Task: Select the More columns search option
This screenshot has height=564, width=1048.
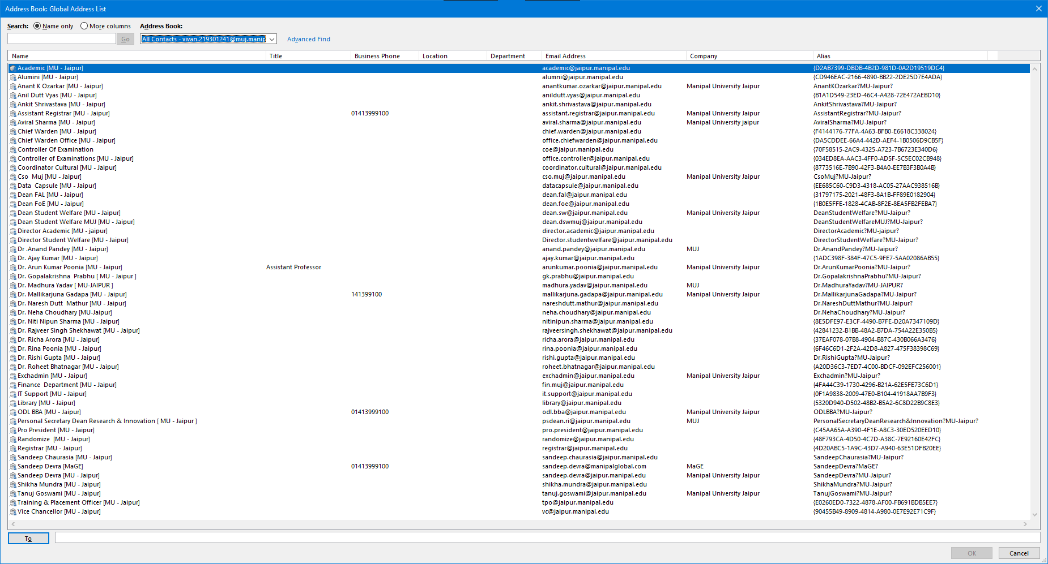Action: click(84, 26)
